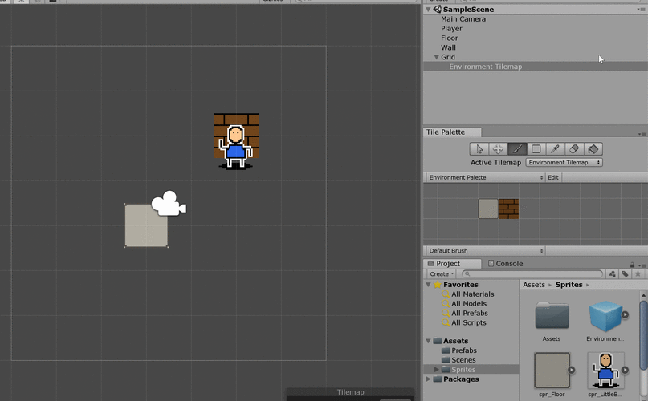Image resolution: width=648 pixels, height=401 pixels.
Task: Open the Hierarchy panel options menu
Action: click(641, 10)
